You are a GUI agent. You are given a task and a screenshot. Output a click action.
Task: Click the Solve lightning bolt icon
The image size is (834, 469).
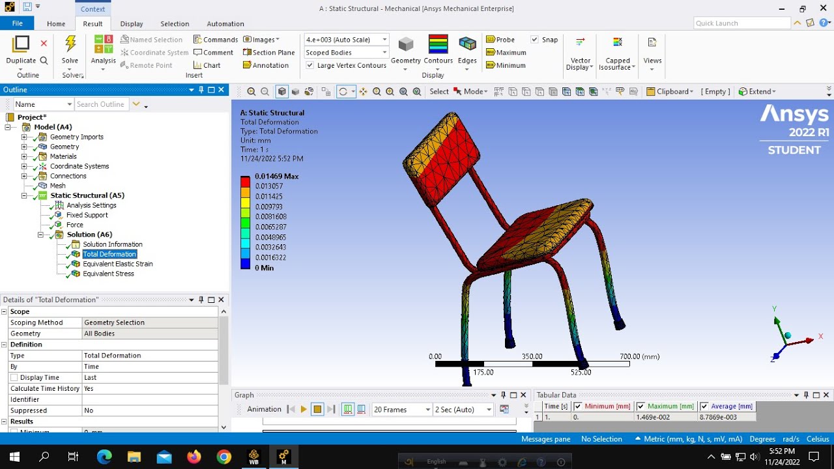click(x=70, y=44)
